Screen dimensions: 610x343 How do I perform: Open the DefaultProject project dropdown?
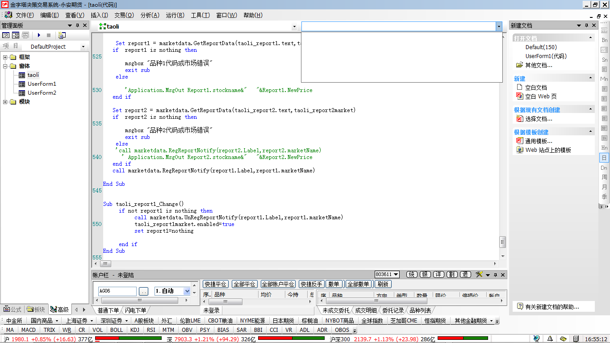click(x=83, y=47)
